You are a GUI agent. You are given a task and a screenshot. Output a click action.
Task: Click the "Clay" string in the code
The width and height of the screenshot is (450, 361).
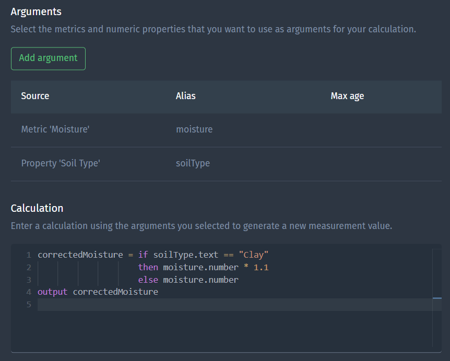253,255
